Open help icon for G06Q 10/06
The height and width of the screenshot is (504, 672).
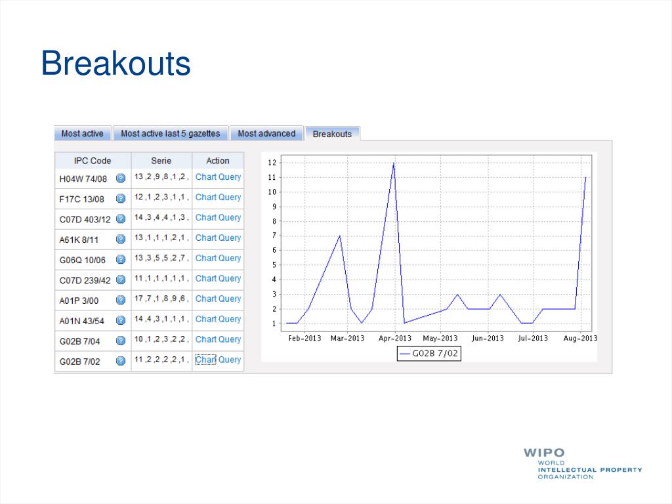pos(121,260)
